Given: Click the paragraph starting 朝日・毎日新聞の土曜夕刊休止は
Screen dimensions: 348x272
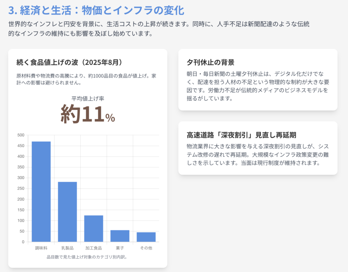Looking at the screenshot, I should click(258, 86).
